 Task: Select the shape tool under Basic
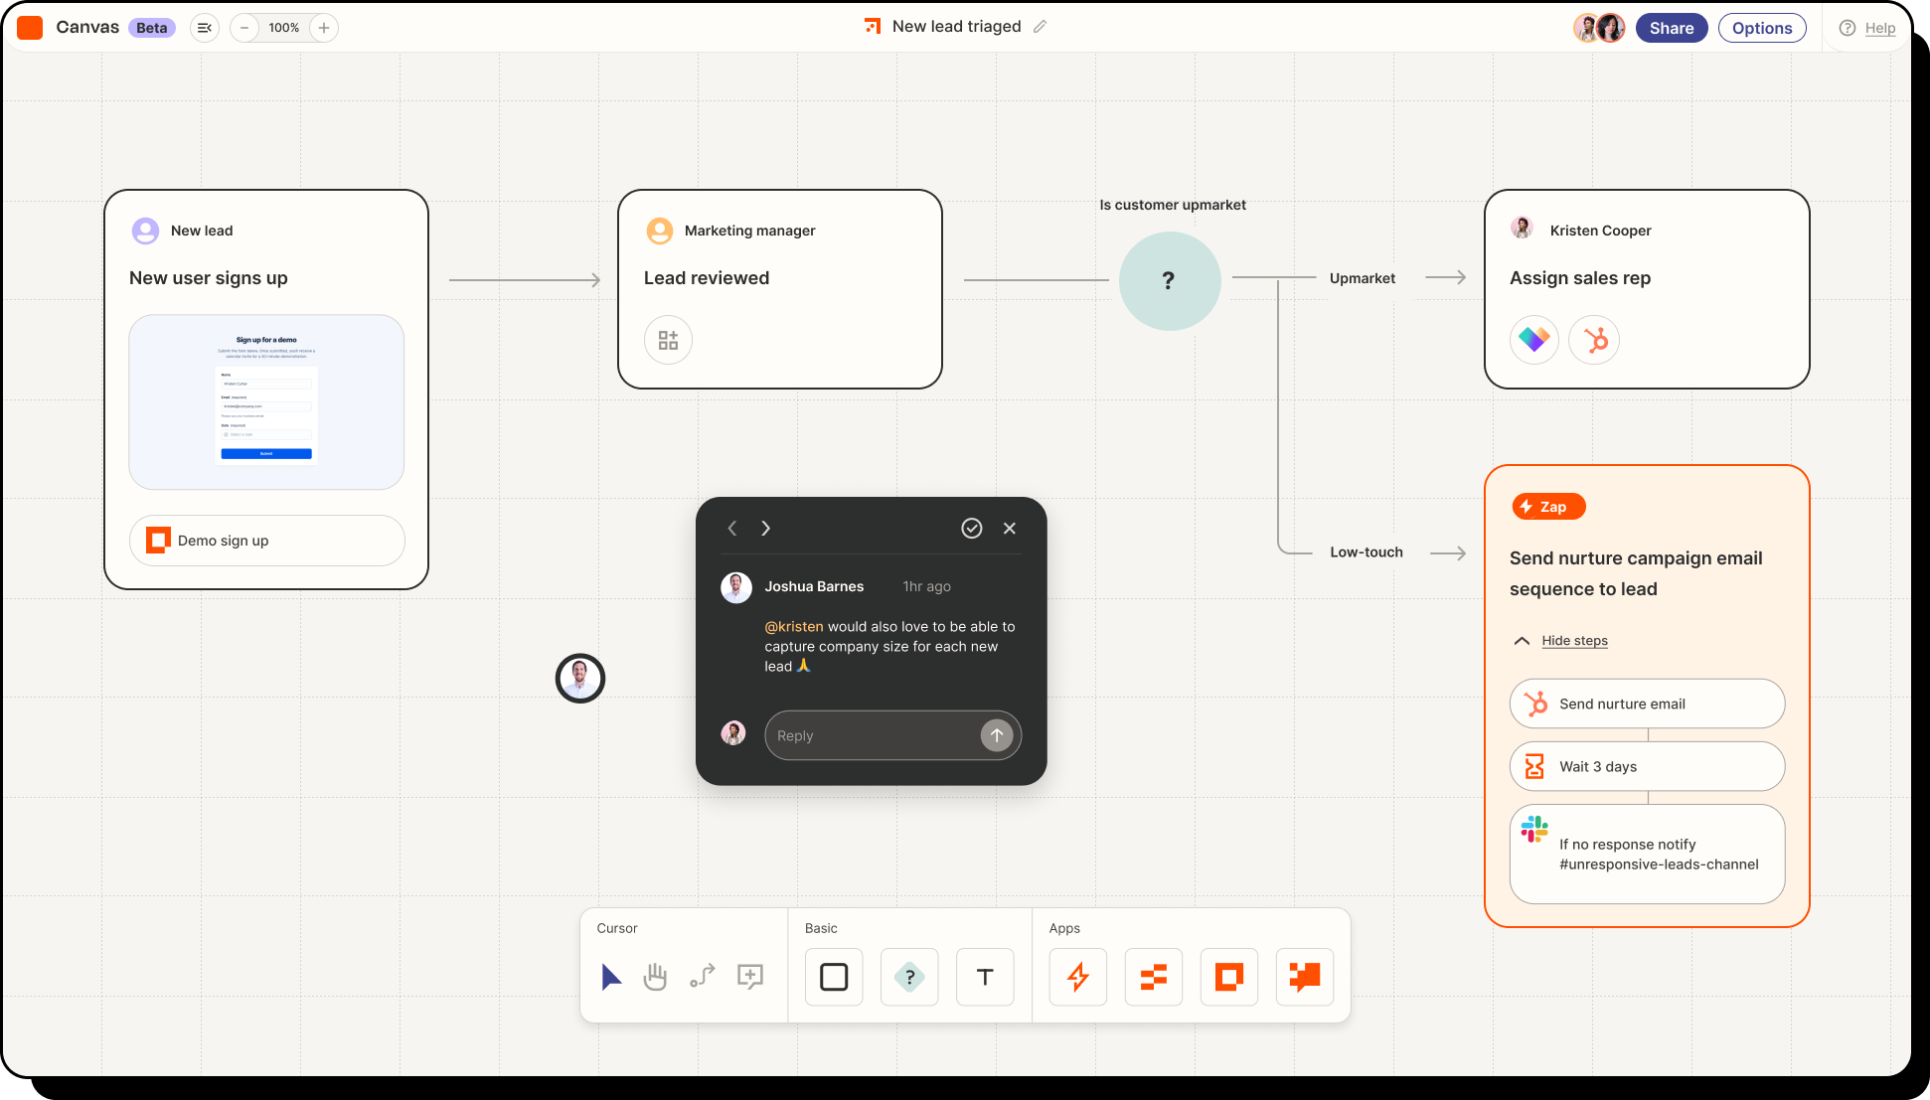click(833, 977)
